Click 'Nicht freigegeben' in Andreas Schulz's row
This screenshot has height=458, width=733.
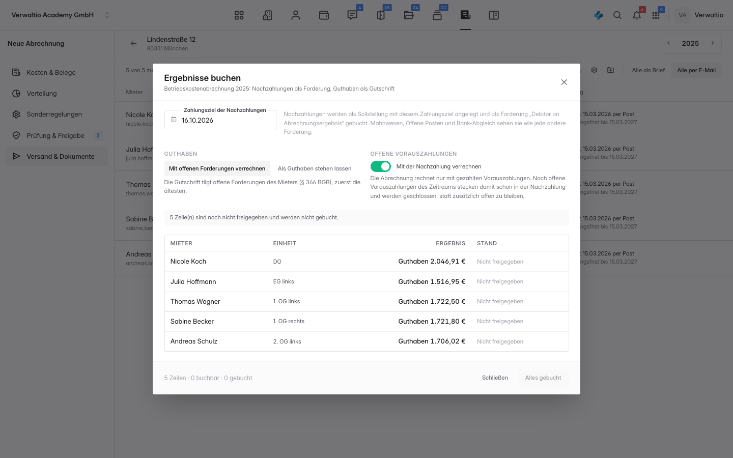(500, 341)
